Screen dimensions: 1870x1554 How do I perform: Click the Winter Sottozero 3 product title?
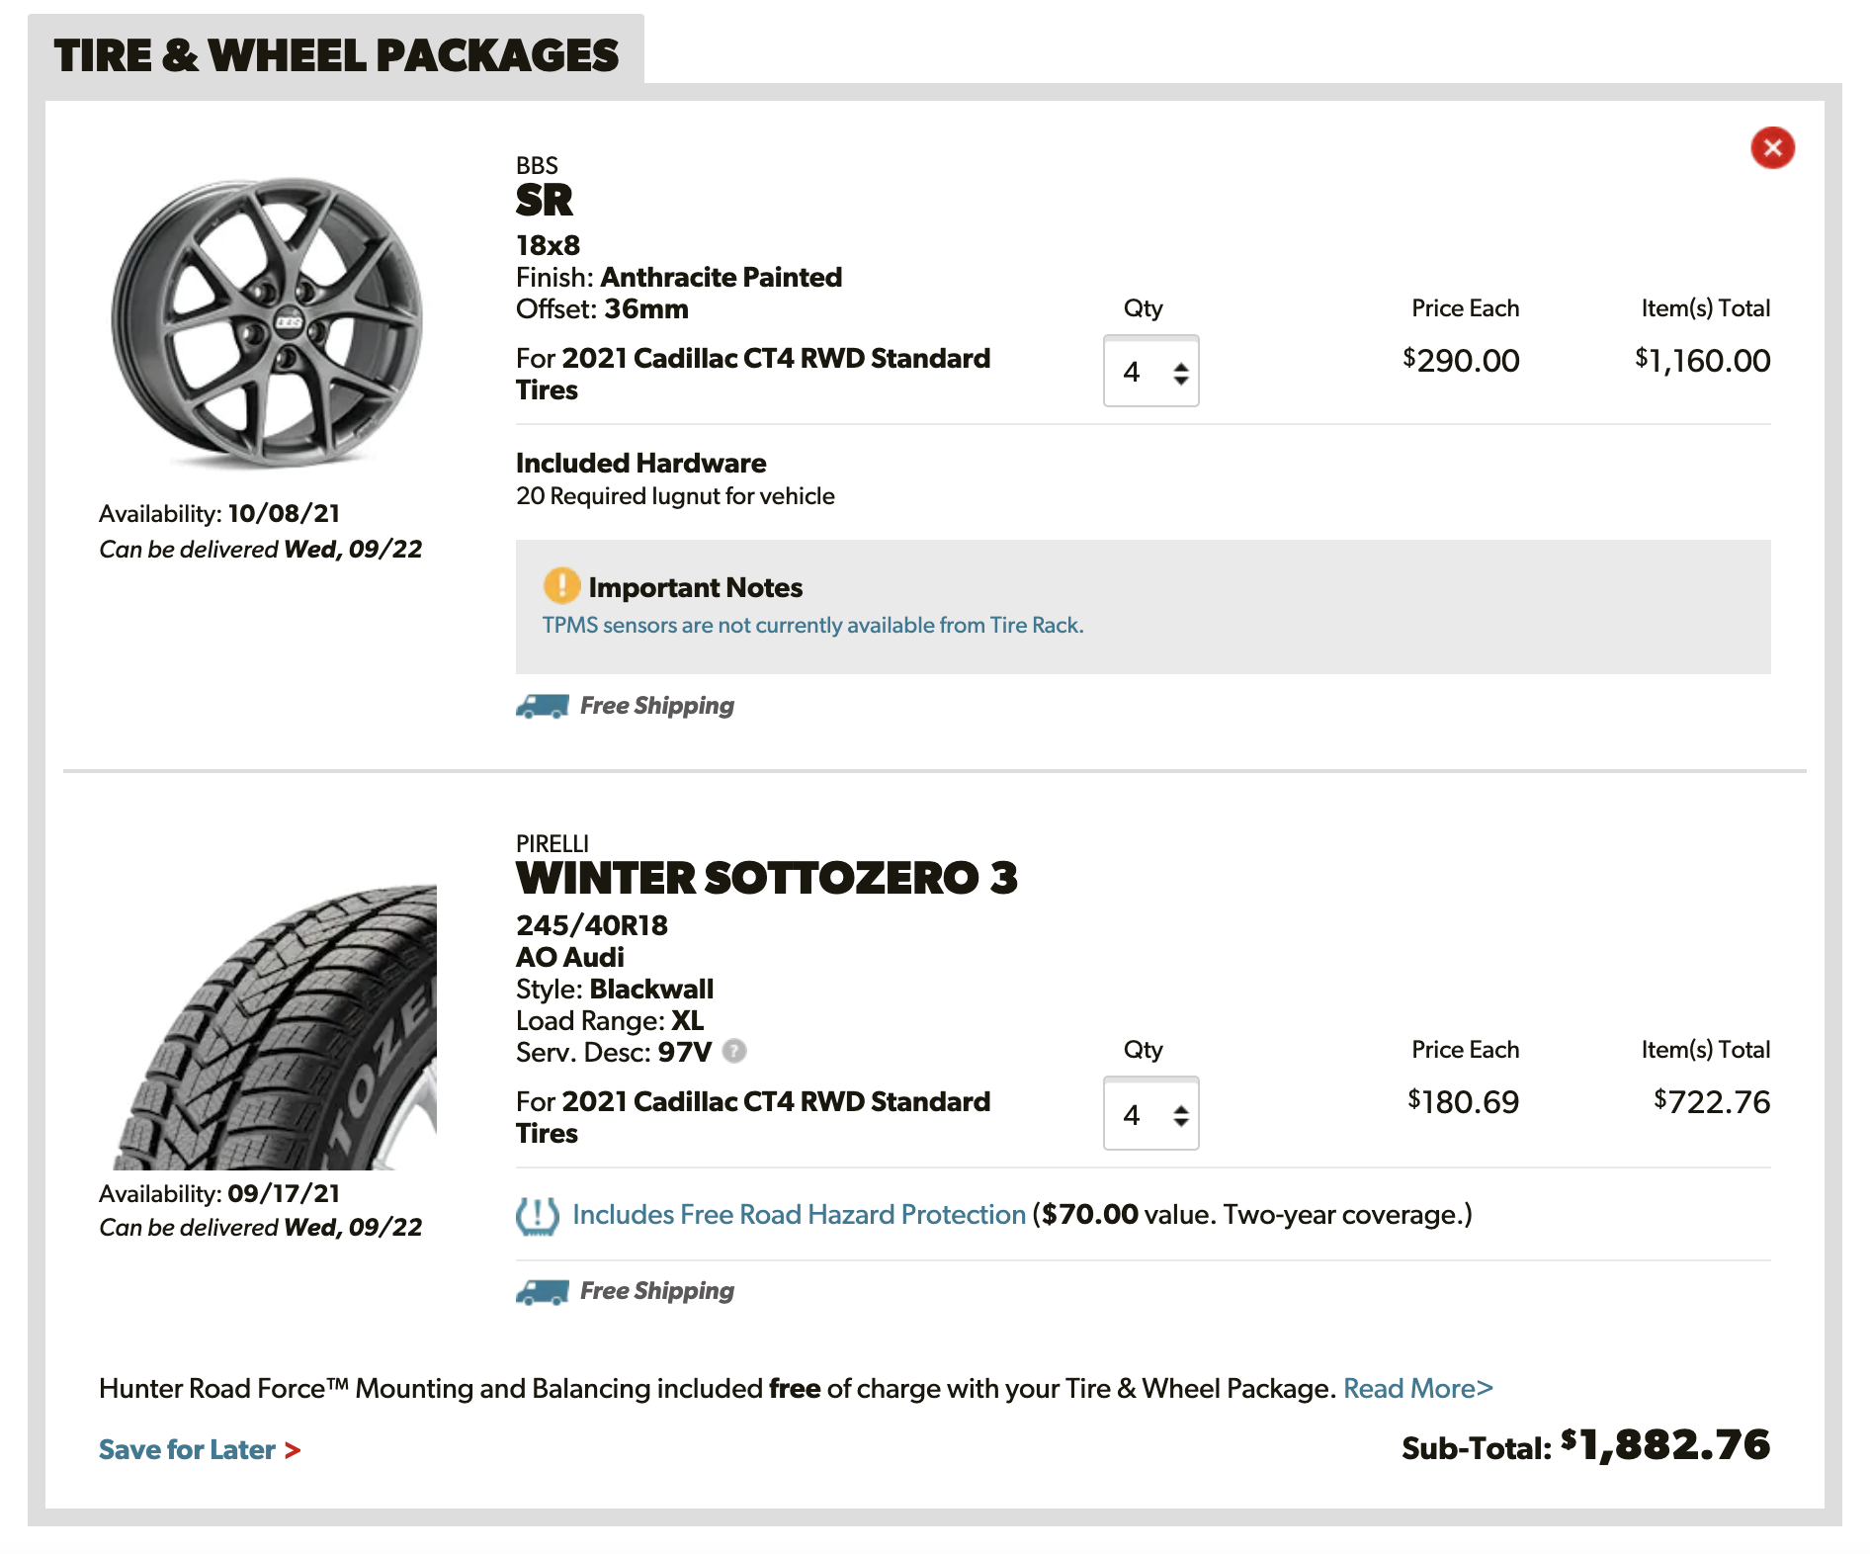click(x=766, y=879)
